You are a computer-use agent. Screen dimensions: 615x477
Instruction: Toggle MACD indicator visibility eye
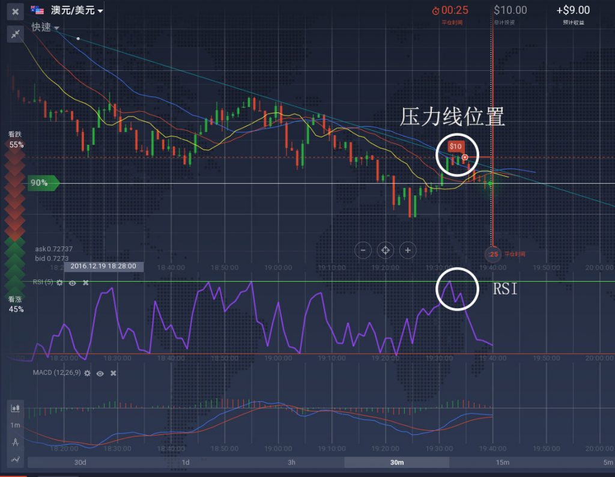[100, 373]
